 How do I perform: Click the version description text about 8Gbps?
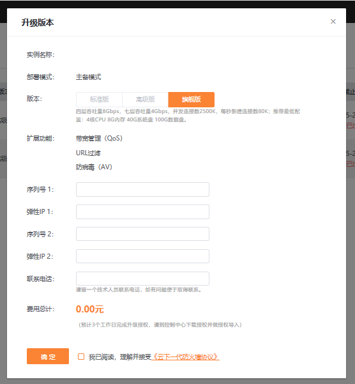(x=188, y=116)
